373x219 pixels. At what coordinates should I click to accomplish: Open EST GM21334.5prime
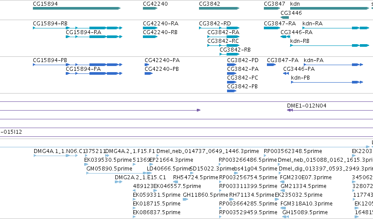304,186
